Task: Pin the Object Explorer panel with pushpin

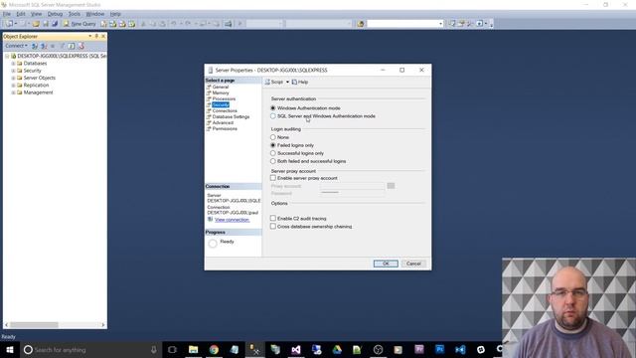Action: click(96, 36)
